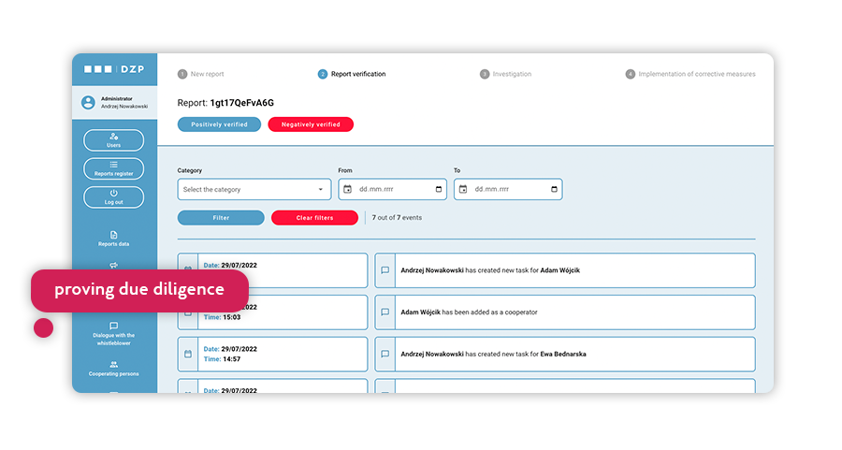The height and width of the screenshot is (450, 842).
Task: Open Reports data in sidebar
Action: point(113,239)
